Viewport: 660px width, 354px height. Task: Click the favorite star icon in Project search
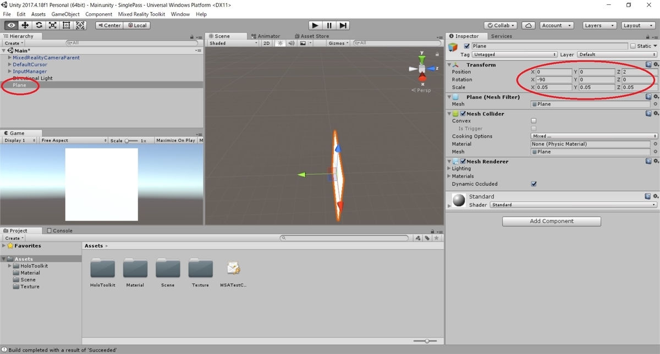437,238
